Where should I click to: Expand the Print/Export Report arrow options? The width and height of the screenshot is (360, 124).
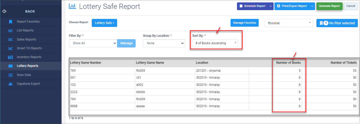[x=312, y=6]
